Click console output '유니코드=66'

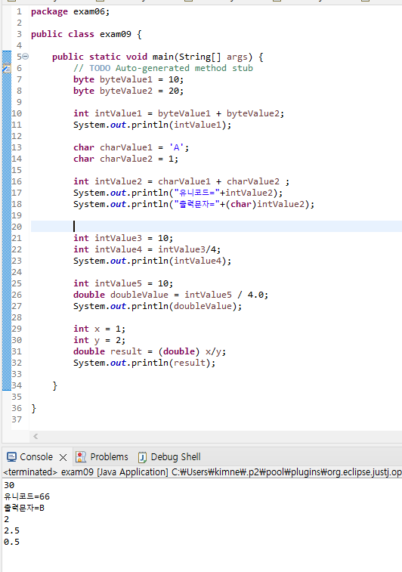click(x=26, y=496)
